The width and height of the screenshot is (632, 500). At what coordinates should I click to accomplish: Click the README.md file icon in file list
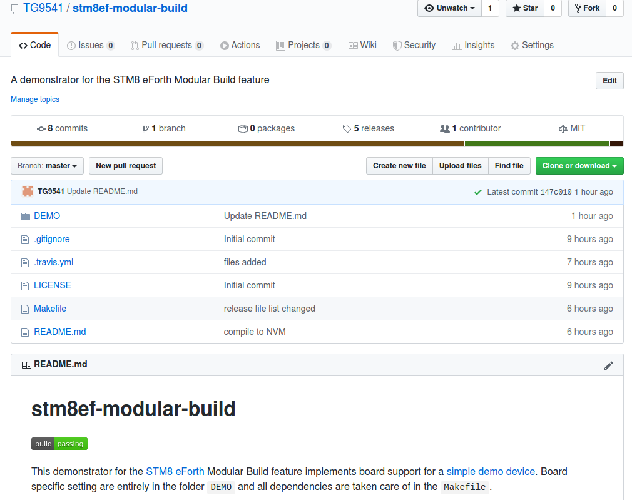tap(25, 332)
